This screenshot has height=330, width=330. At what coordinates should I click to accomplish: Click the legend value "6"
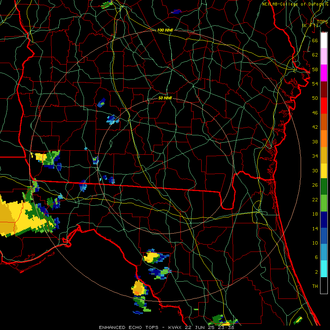coord(316,257)
